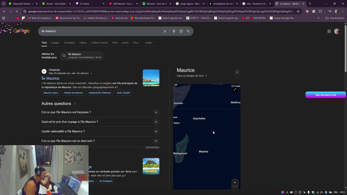The image size is (347, 195).
Task: Open Bluetooth settings in the tray
Action: coord(326,192)
